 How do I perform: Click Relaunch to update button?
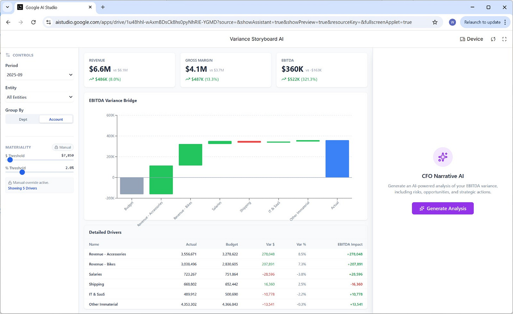484,22
